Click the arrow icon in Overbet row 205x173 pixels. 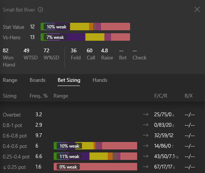tap(145, 114)
